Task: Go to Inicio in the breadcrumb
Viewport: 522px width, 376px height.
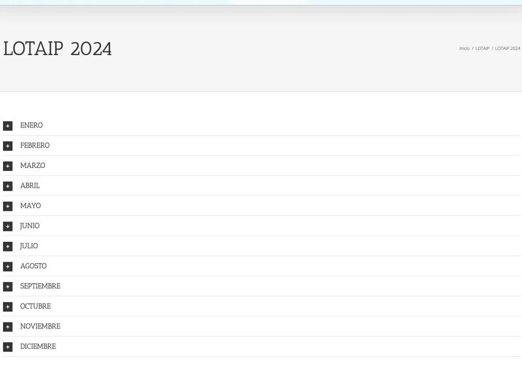Action: (x=464, y=48)
